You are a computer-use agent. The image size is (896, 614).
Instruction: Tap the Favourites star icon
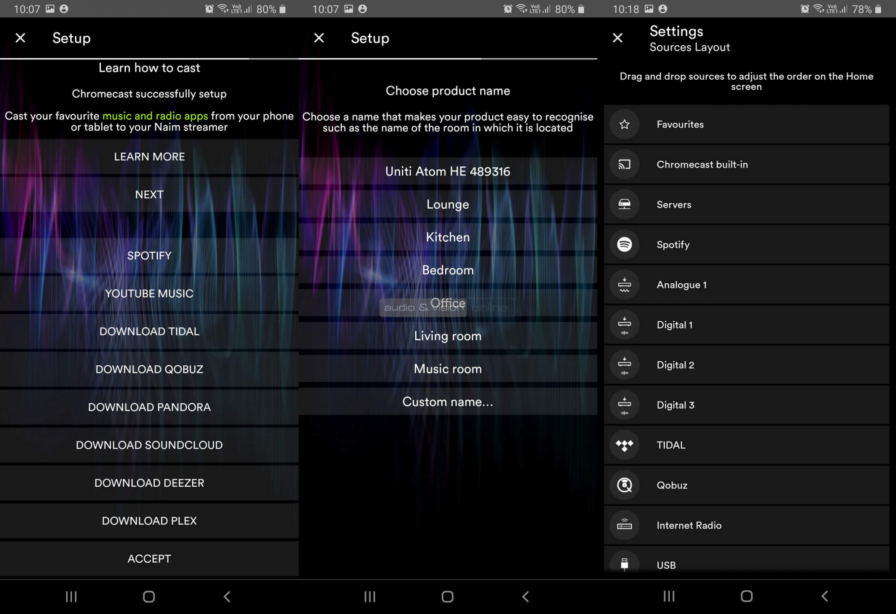point(625,124)
